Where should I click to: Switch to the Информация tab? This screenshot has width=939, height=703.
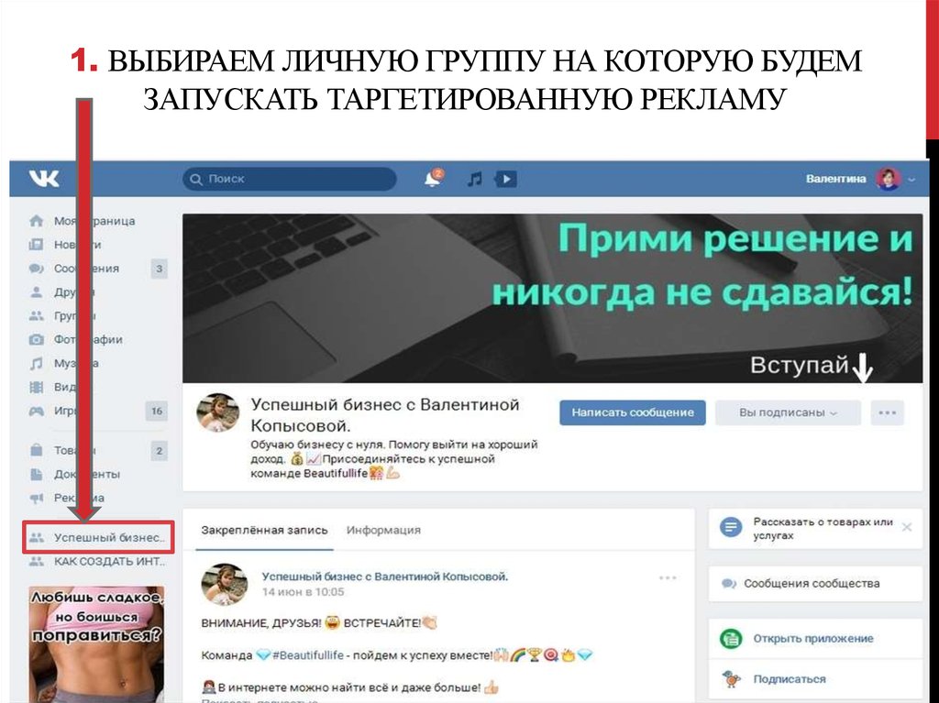pos(383,530)
